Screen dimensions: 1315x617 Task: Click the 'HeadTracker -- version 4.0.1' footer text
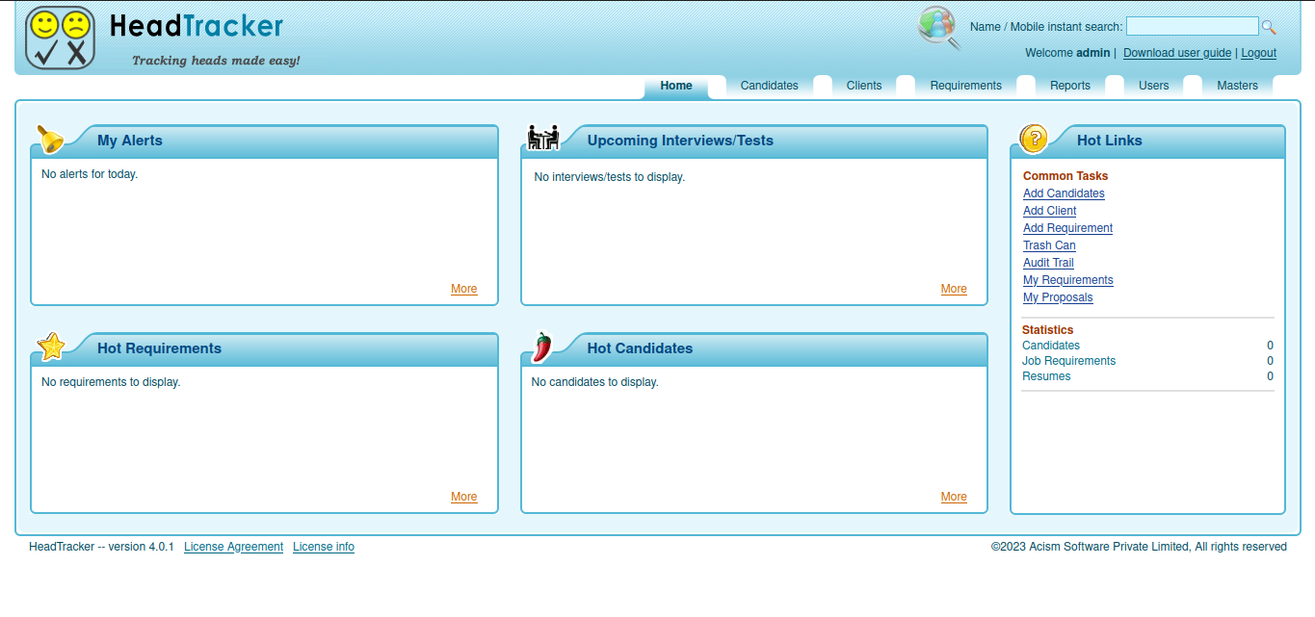point(101,547)
